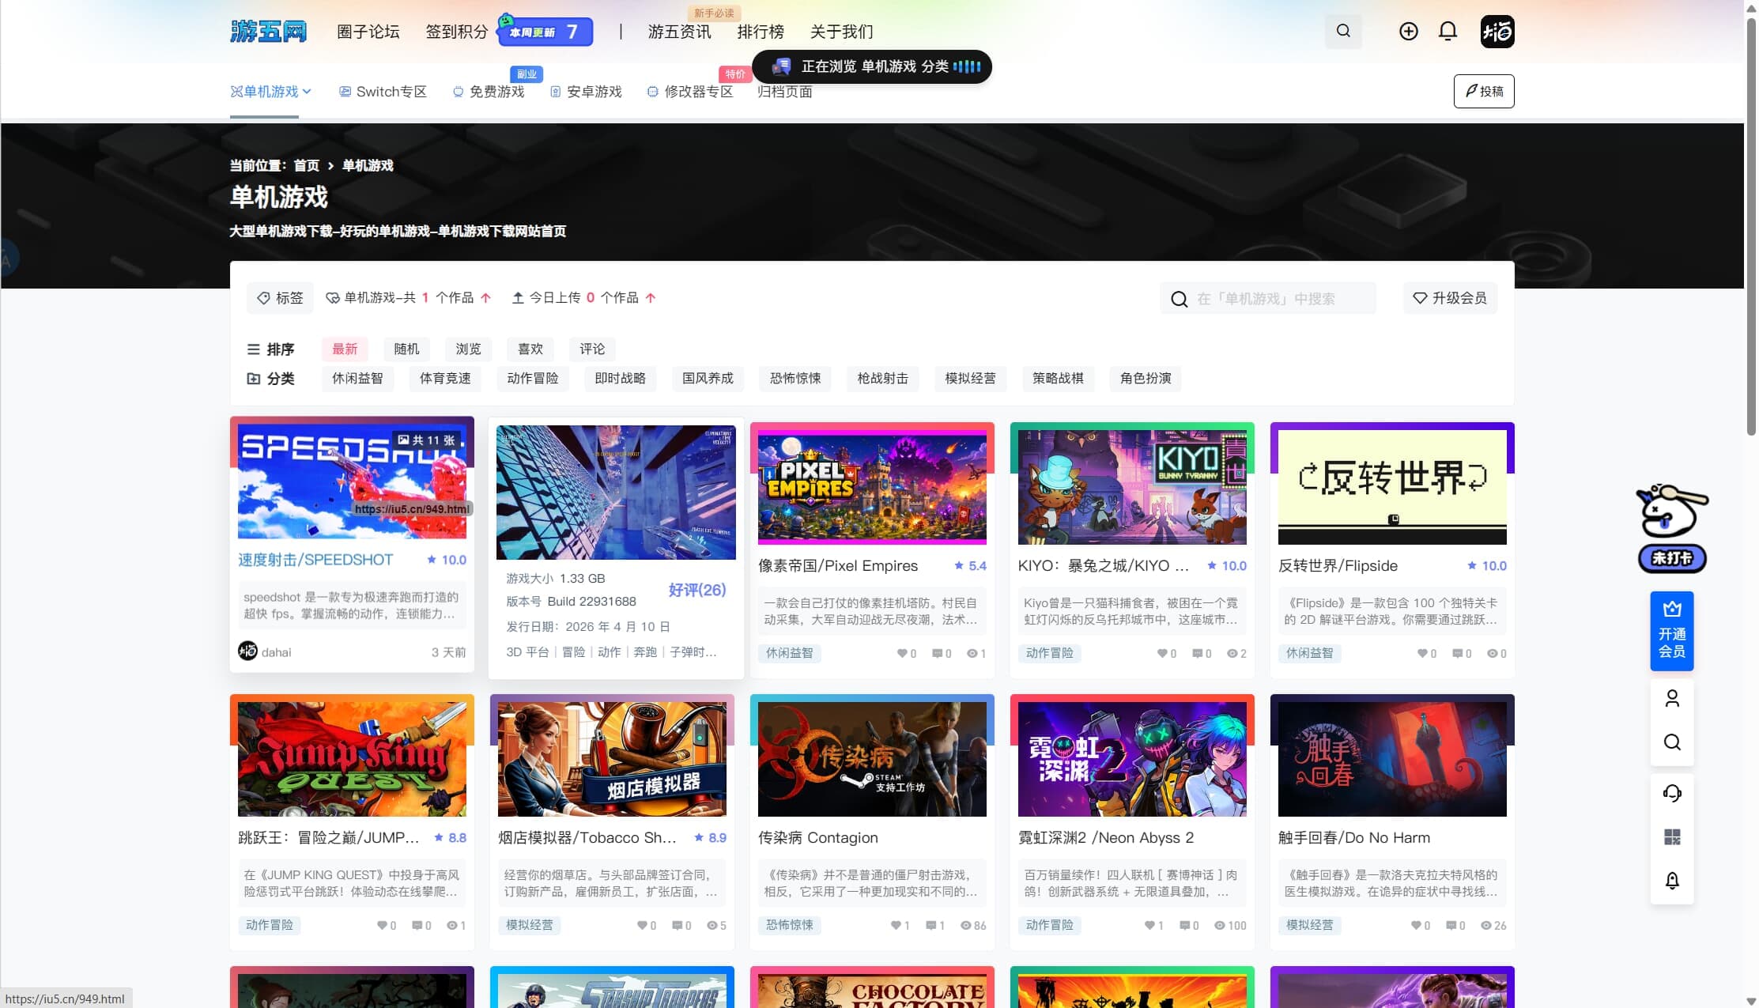Filter by 角色扮演 category
The width and height of the screenshot is (1759, 1008).
coord(1146,379)
